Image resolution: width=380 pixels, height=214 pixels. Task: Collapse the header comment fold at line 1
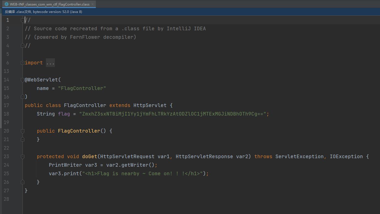[23, 20]
